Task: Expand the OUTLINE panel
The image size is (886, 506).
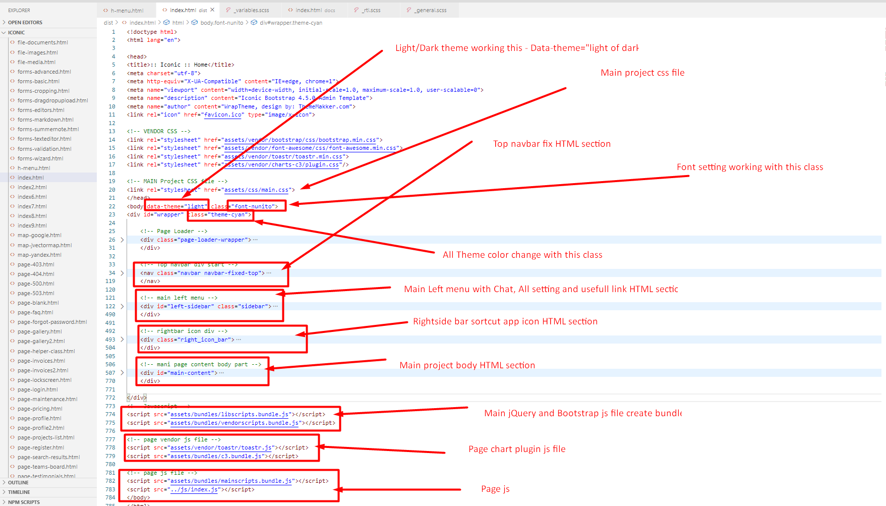Action: [x=5, y=482]
